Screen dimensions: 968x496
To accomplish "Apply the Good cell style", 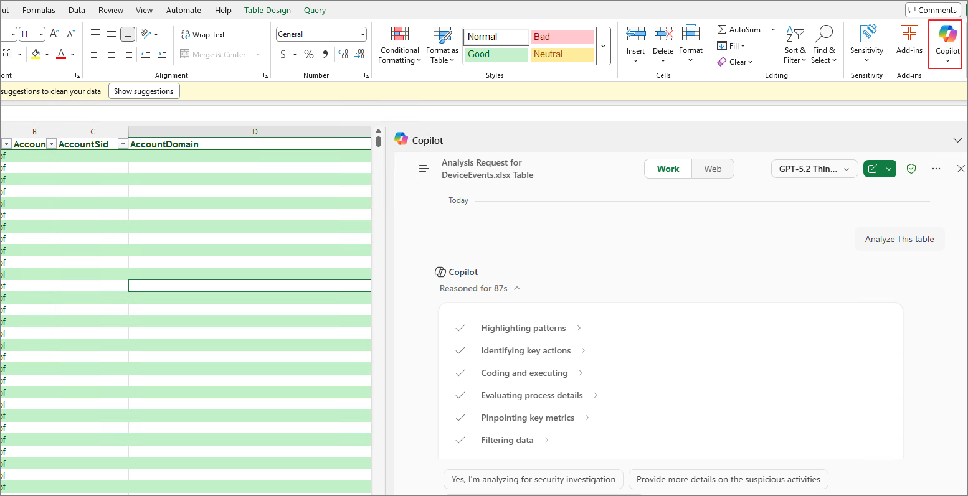I will 496,54.
